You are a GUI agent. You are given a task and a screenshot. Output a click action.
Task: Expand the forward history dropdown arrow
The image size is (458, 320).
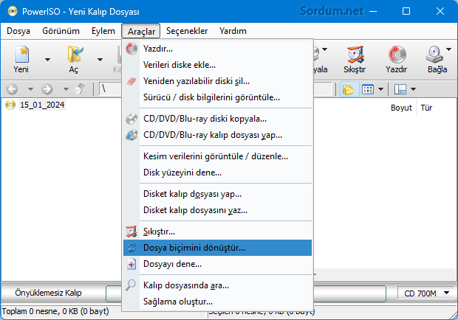coord(66,89)
